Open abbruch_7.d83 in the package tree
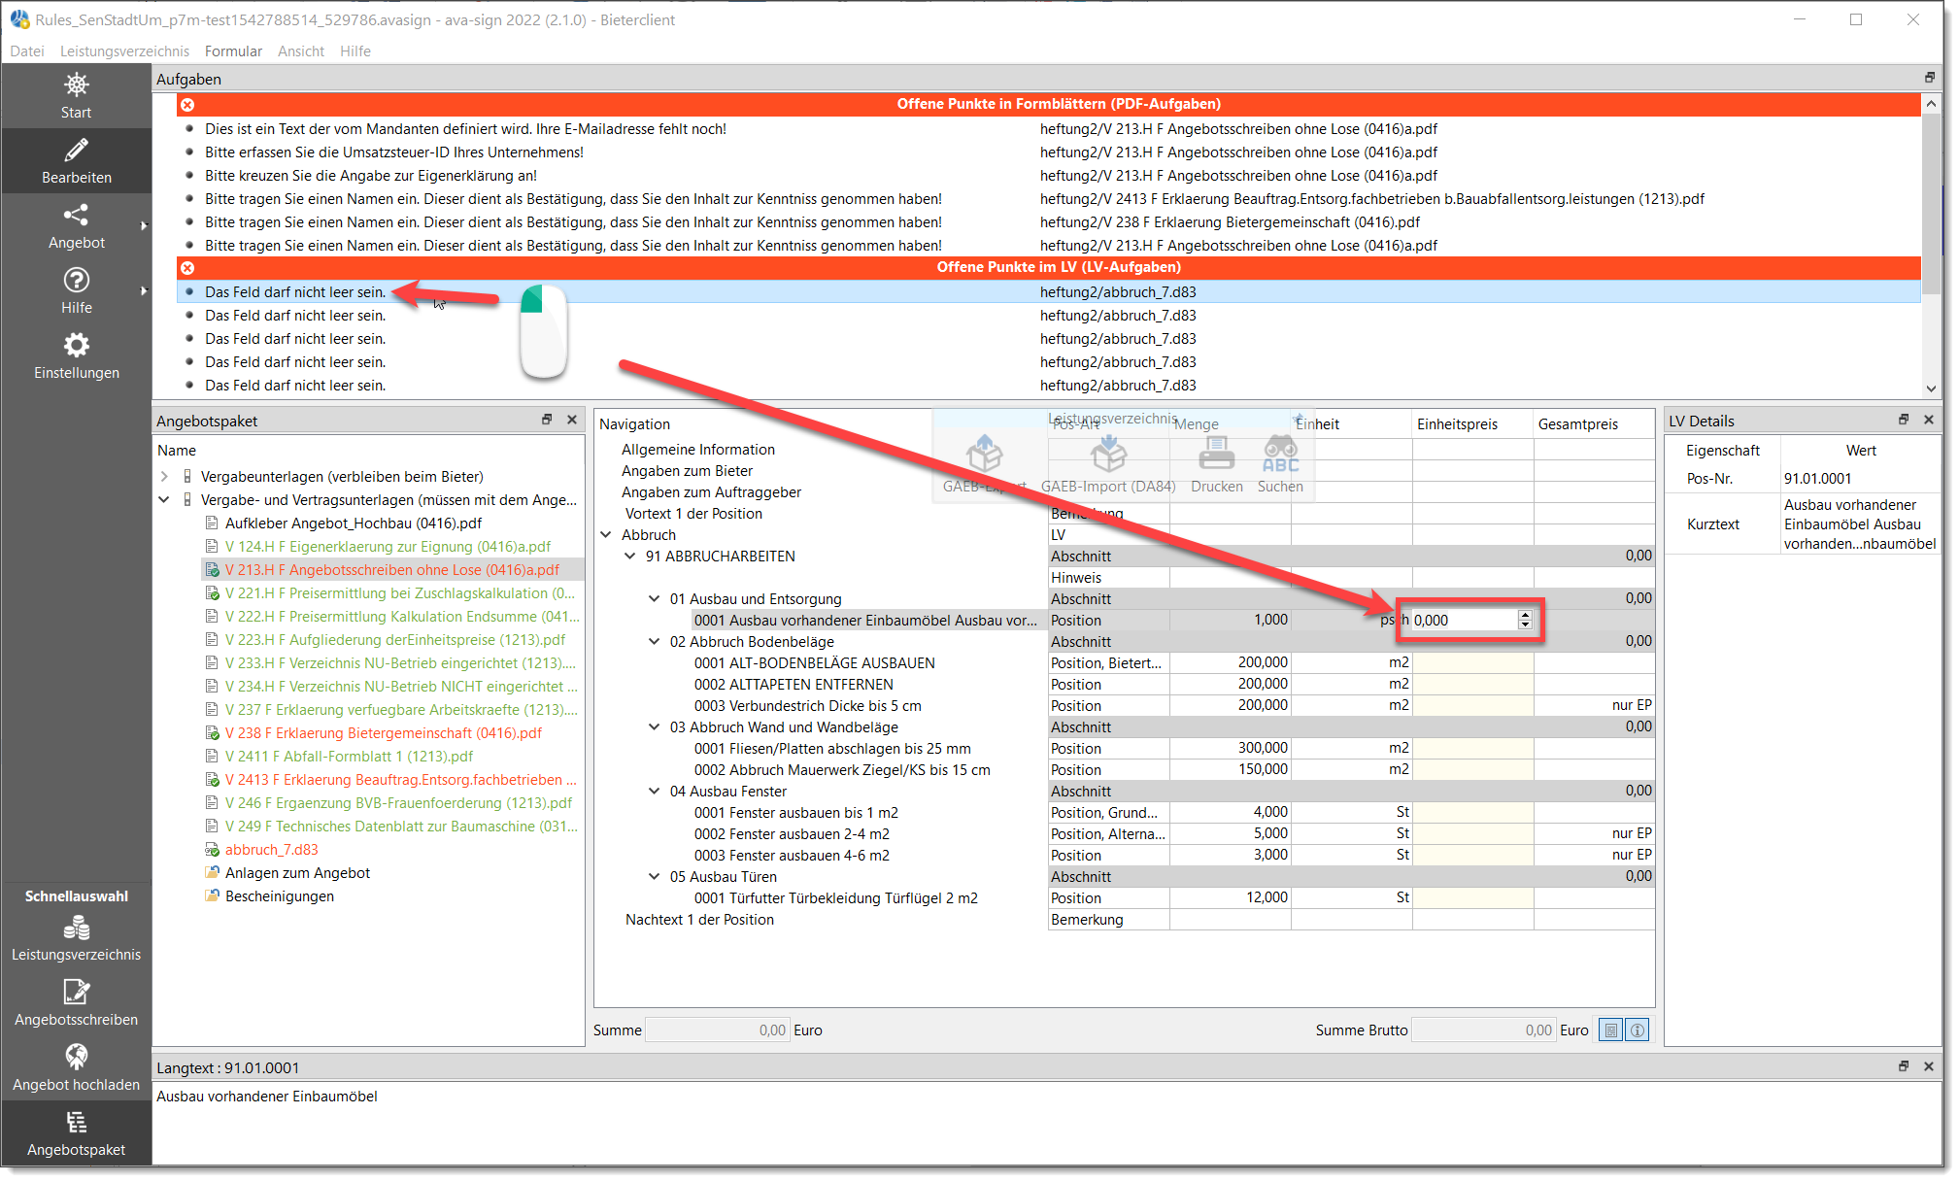The image size is (1959, 1182). (272, 850)
